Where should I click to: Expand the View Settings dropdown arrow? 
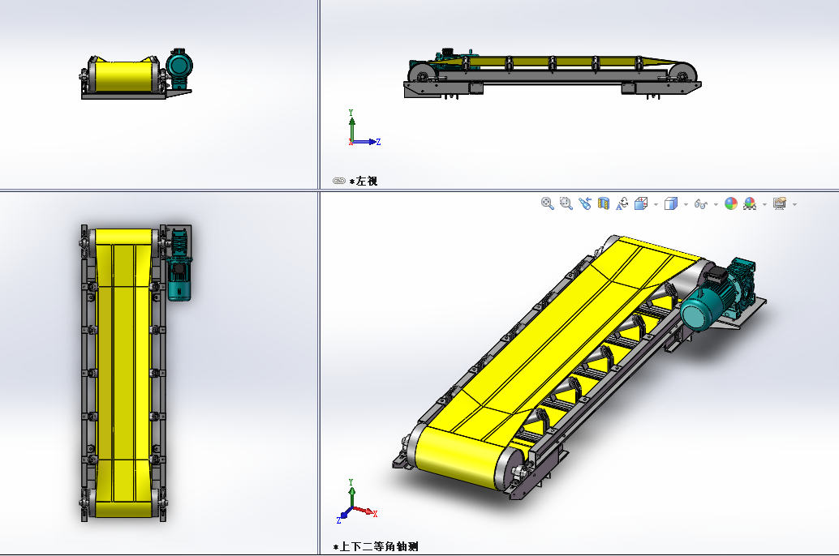tap(794, 204)
